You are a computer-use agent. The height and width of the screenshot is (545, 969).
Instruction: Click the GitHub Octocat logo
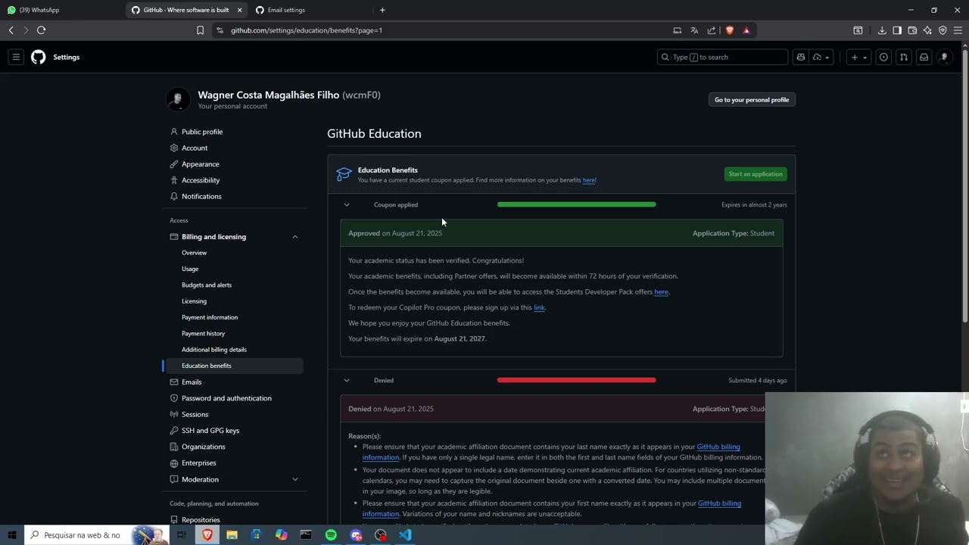[38, 57]
